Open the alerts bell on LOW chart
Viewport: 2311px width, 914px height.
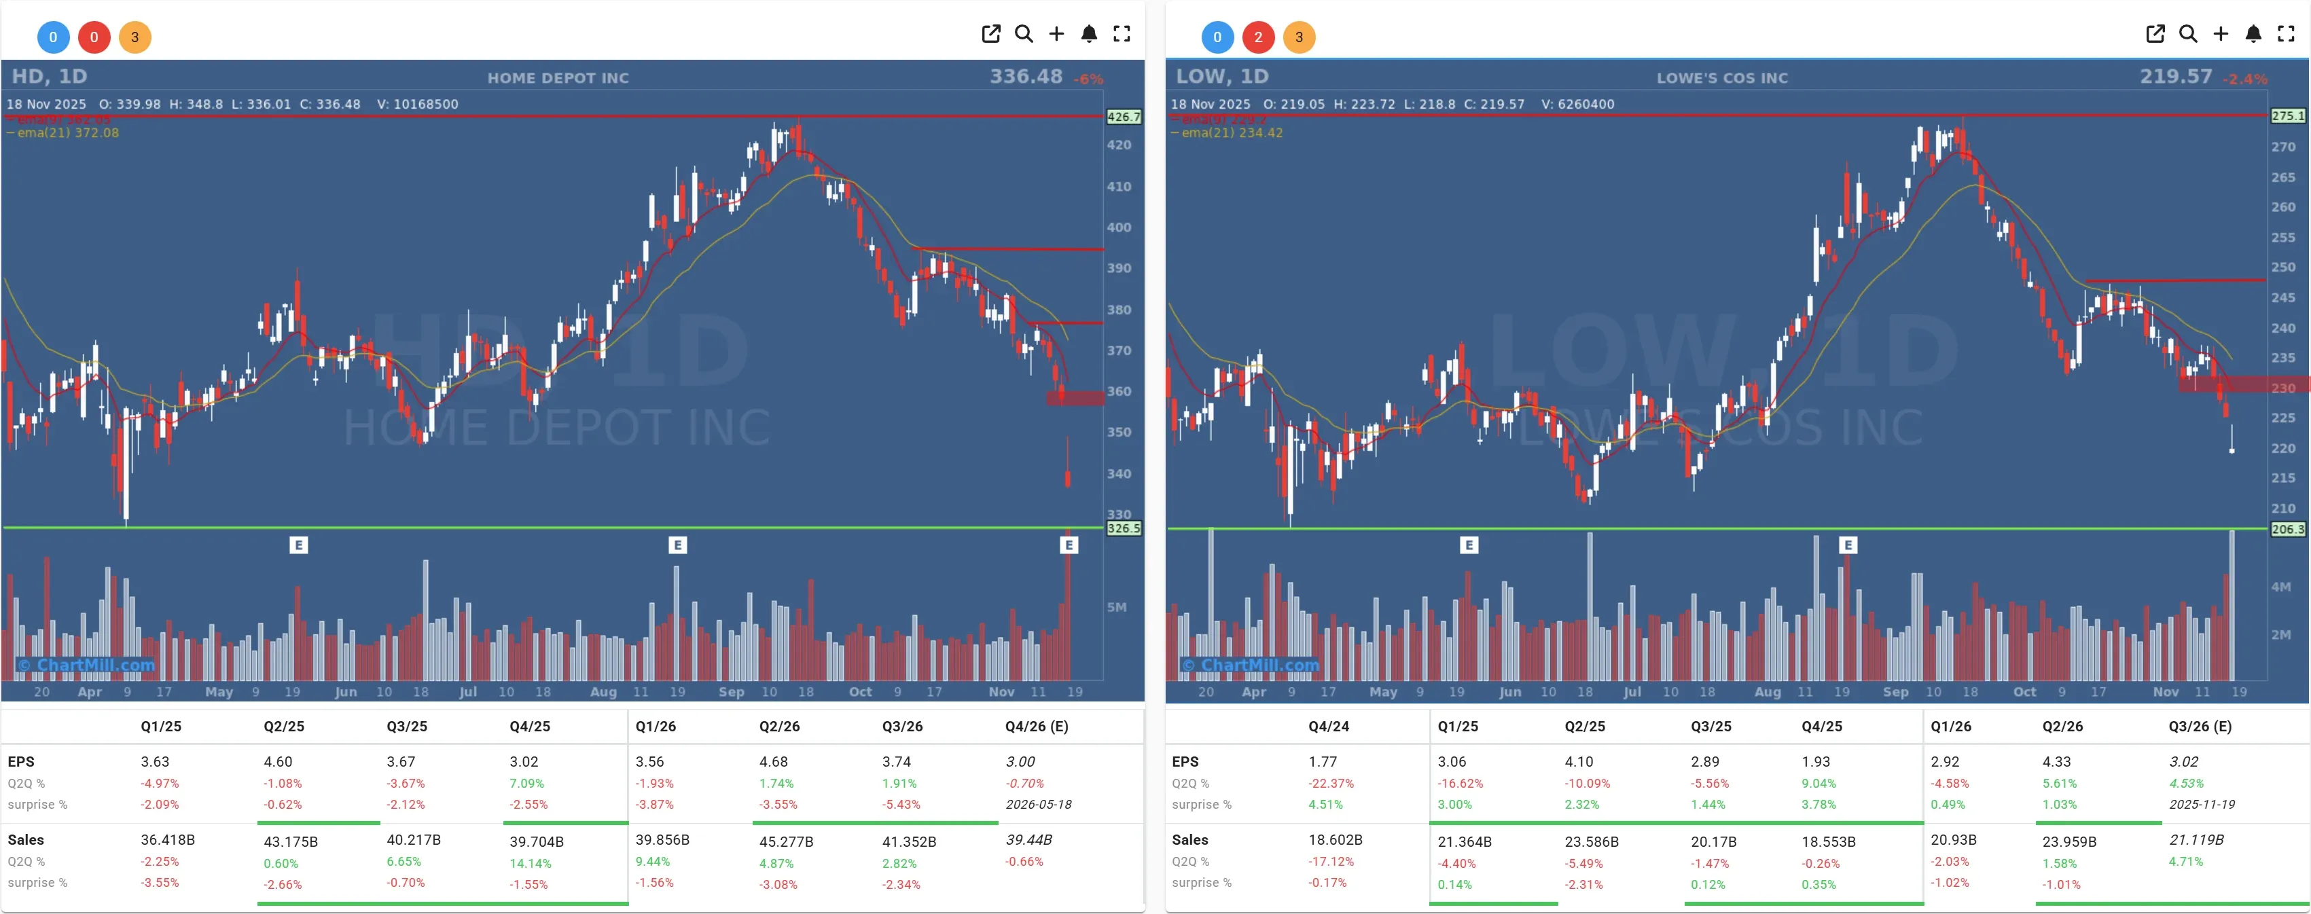click(x=2253, y=33)
